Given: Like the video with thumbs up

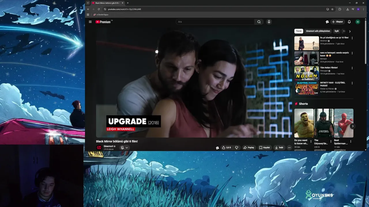Looking at the screenshot, I should click(226, 147).
